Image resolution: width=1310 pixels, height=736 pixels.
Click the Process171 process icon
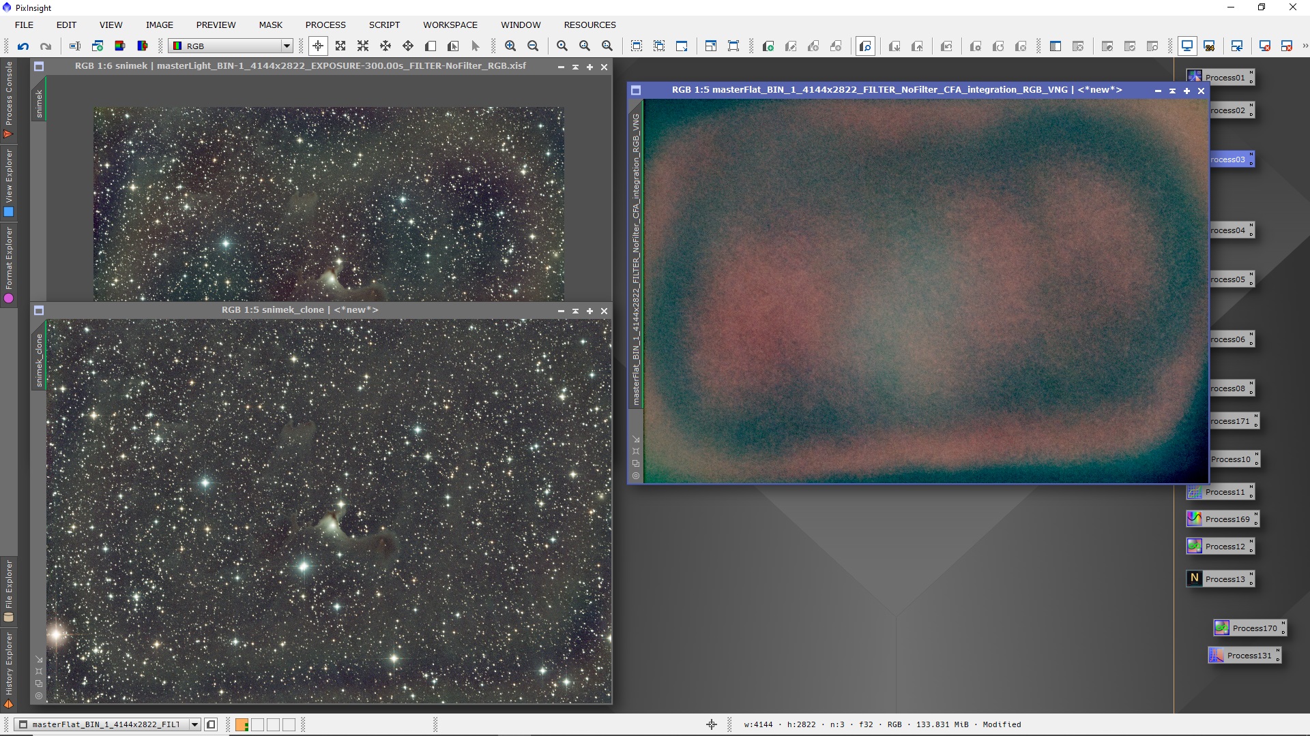pos(1235,421)
